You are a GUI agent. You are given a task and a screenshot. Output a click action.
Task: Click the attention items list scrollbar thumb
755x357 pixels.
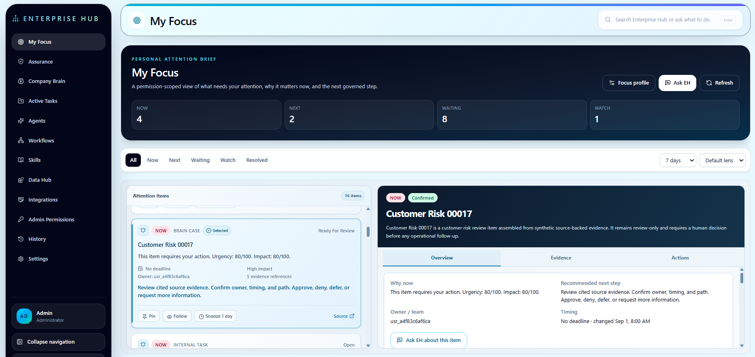point(368,232)
